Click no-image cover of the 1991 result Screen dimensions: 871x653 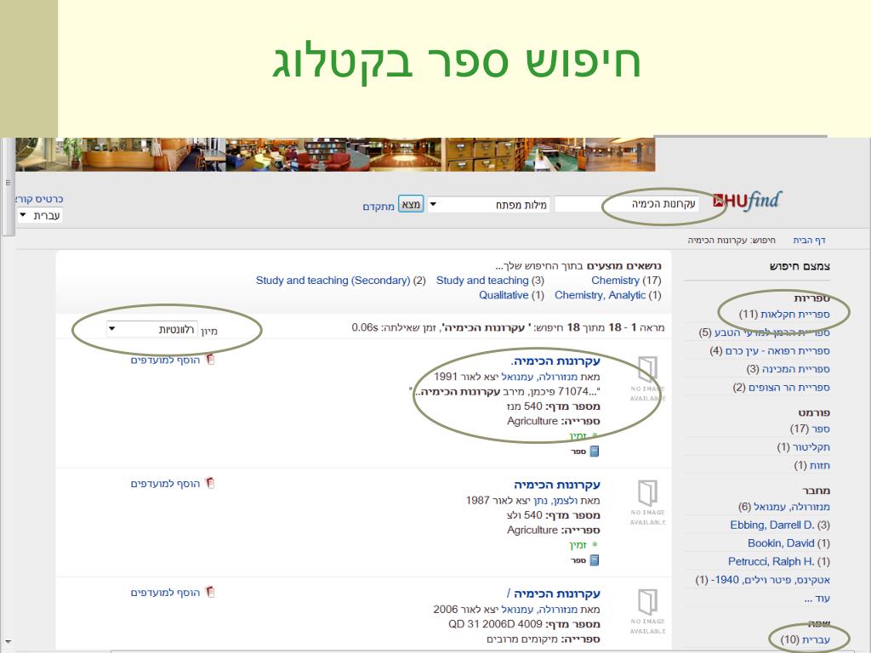pyautogui.click(x=647, y=378)
